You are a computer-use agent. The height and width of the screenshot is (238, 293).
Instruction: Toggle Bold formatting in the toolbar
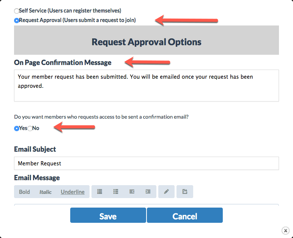click(x=24, y=192)
